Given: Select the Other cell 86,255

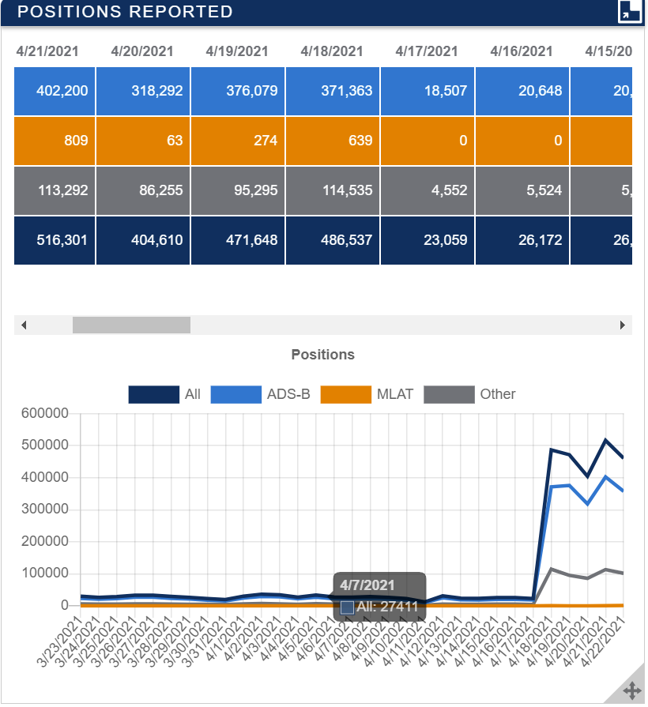Looking at the screenshot, I should 143,190.
